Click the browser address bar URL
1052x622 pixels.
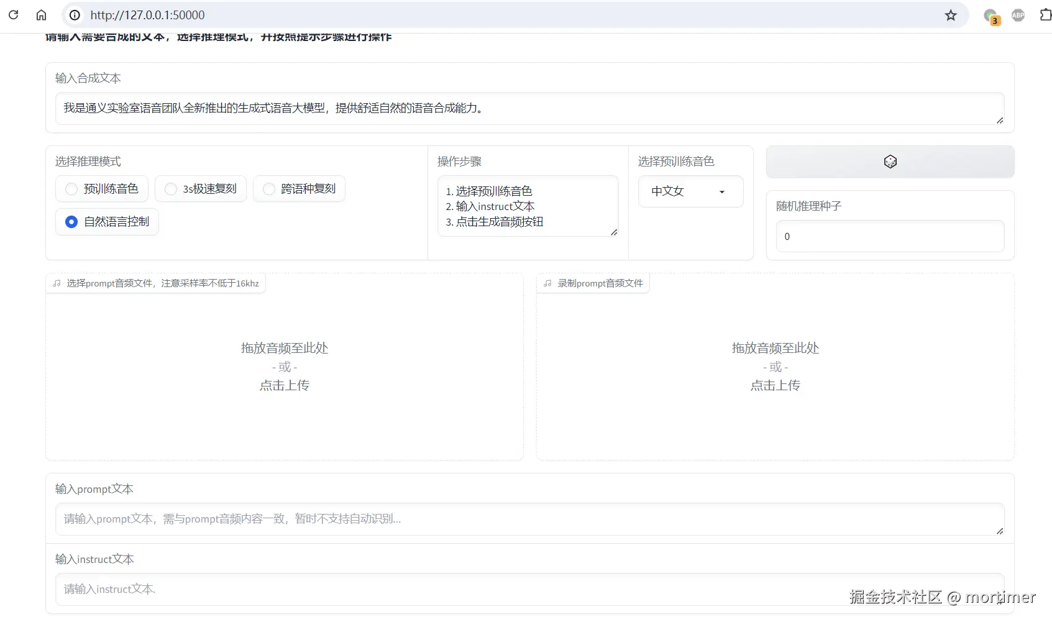147,15
